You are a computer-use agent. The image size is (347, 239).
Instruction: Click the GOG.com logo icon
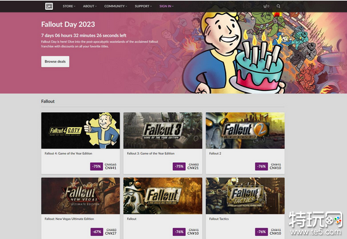49,6
